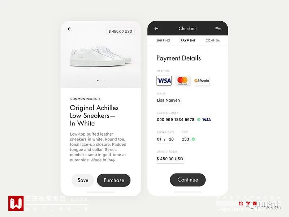Viewport: 289px width, 217px height.
Task: Switch to the Confirm tab
Action: pos(213,41)
